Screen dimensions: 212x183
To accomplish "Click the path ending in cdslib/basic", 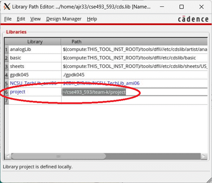I will coord(134,58).
